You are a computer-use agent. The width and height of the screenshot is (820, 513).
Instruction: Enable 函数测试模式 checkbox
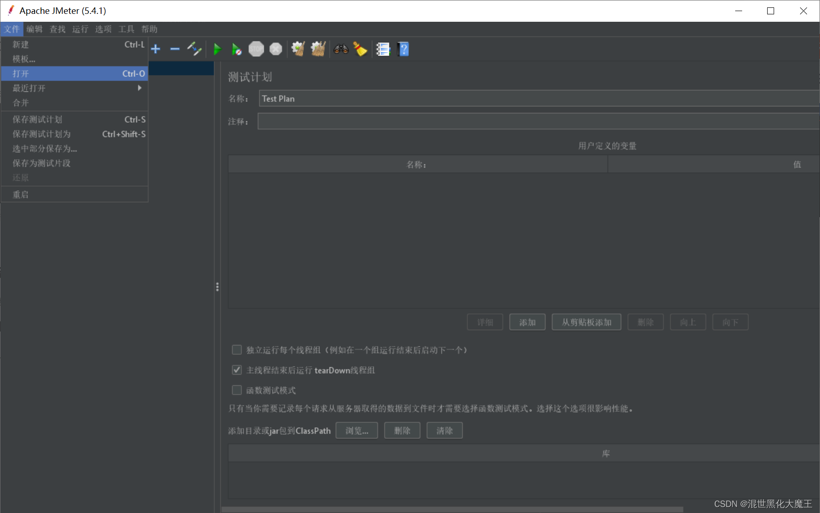coord(237,390)
